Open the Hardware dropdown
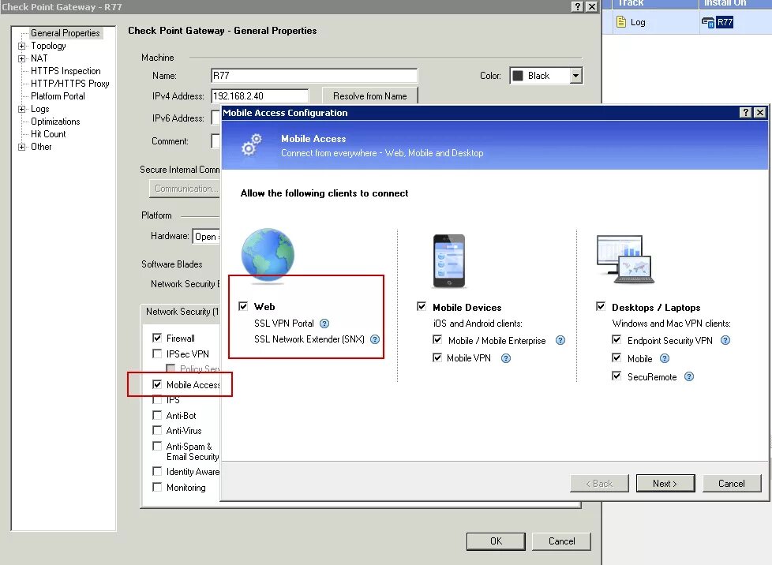The width and height of the screenshot is (772, 565). point(206,236)
